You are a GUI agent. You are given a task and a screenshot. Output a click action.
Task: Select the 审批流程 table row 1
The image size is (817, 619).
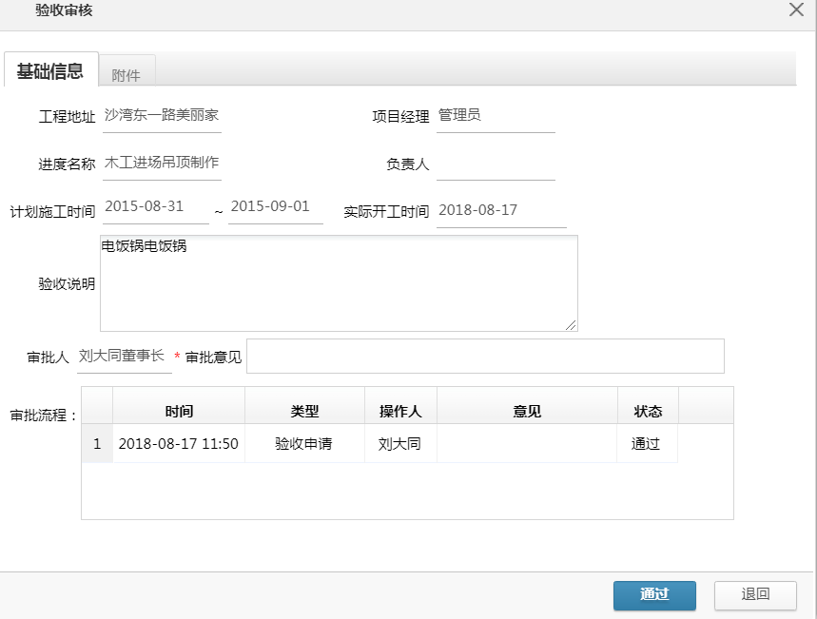click(380, 443)
